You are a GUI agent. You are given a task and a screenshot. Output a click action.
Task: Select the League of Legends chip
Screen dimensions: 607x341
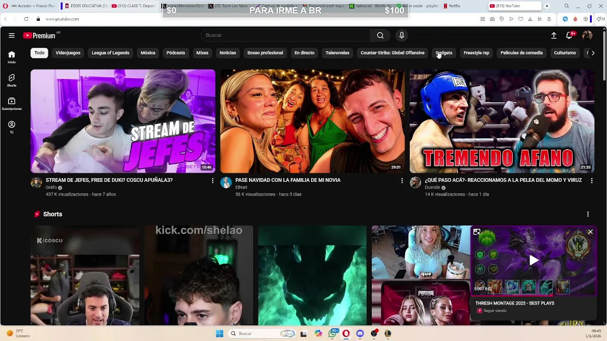click(x=110, y=53)
